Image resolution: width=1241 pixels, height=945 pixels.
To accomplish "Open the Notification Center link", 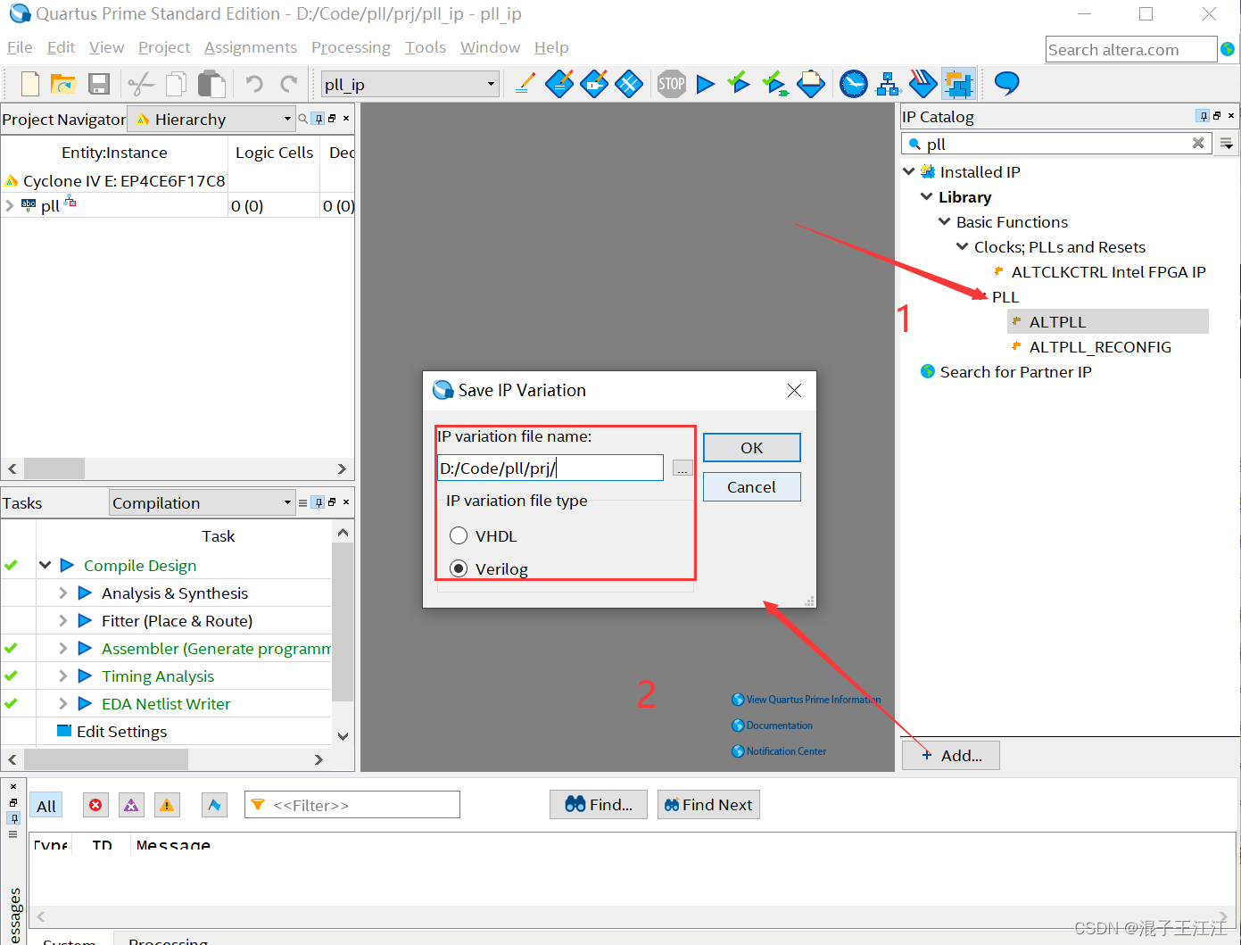I will click(x=779, y=751).
